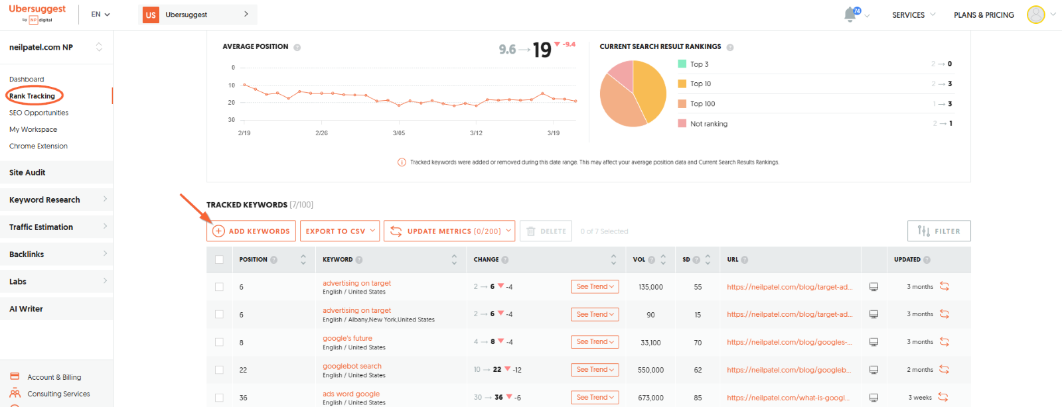
Task: Click the Account & Billing card icon
Action: coord(15,377)
